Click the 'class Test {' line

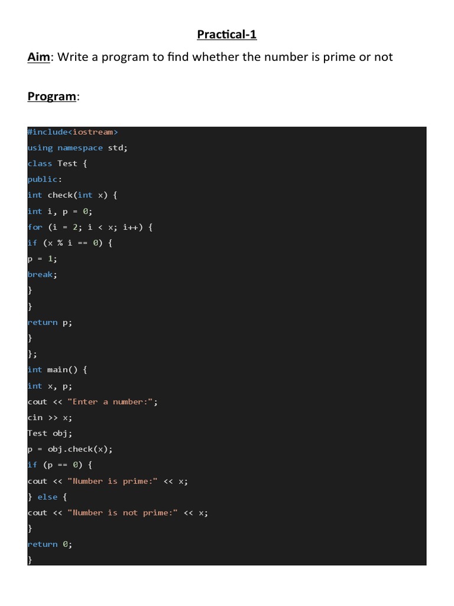click(x=57, y=164)
